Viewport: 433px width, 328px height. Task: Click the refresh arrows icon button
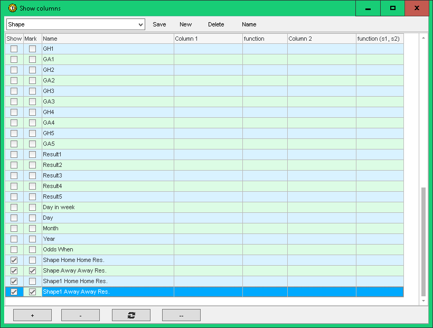131,315
